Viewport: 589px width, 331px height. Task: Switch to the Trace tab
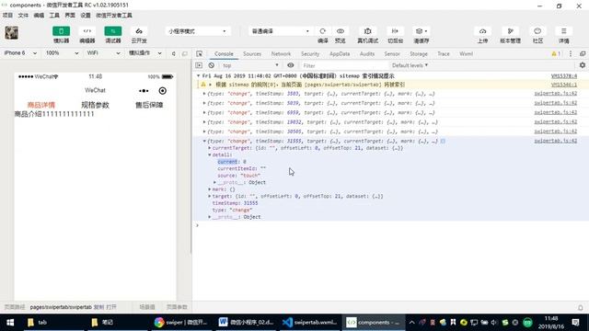pos(444,54)
